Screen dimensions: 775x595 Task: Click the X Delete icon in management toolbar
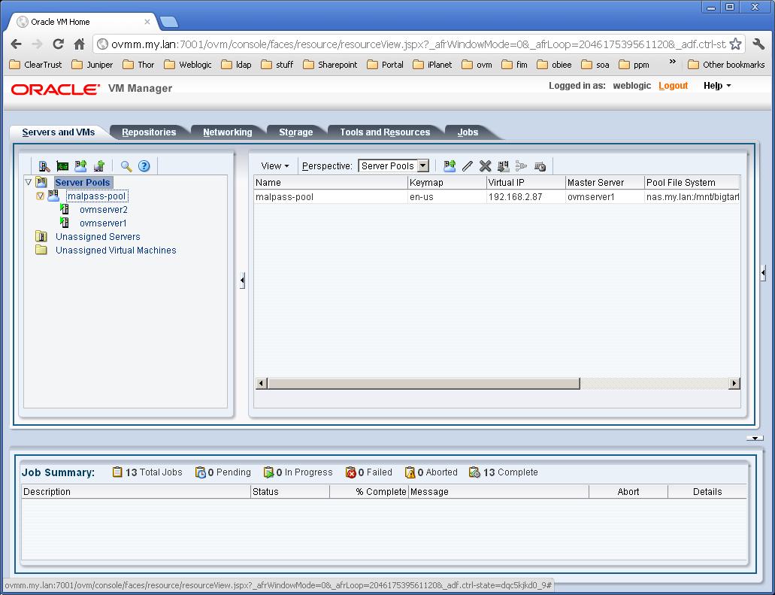click(x=486, y=166)
